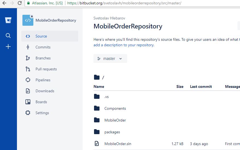The image size is (240, 150).
Task: Click the MobileOrderRepository sidebar title
Action: [x=56, y=20]
